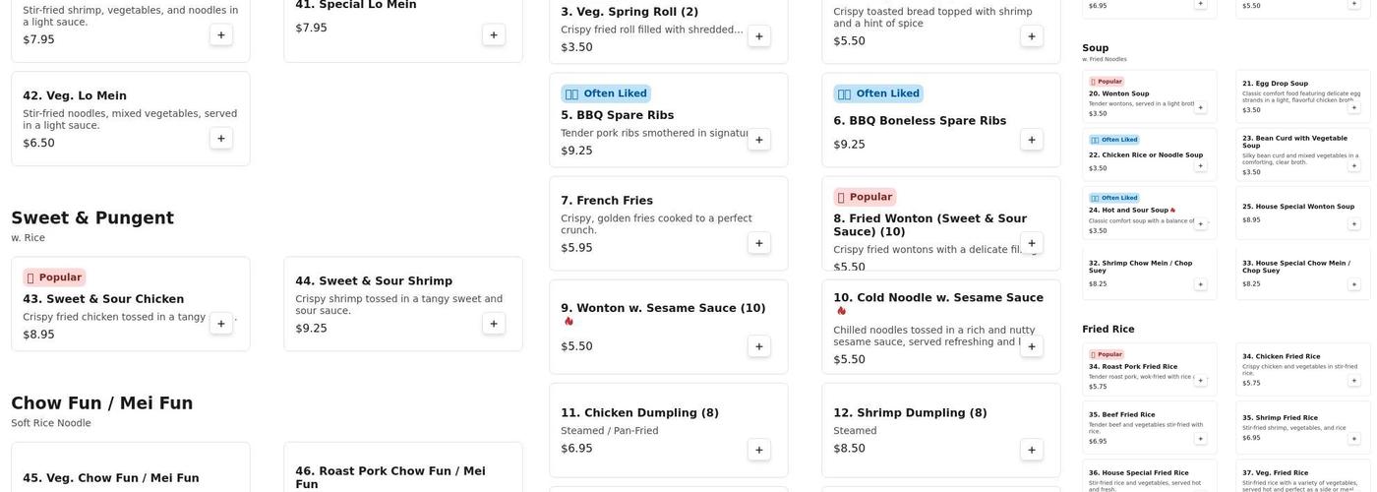Screen dimensions: 1377x492
Task: Add Shrimp Dumpling (8) to order
Action: (x=1031, y=450)
